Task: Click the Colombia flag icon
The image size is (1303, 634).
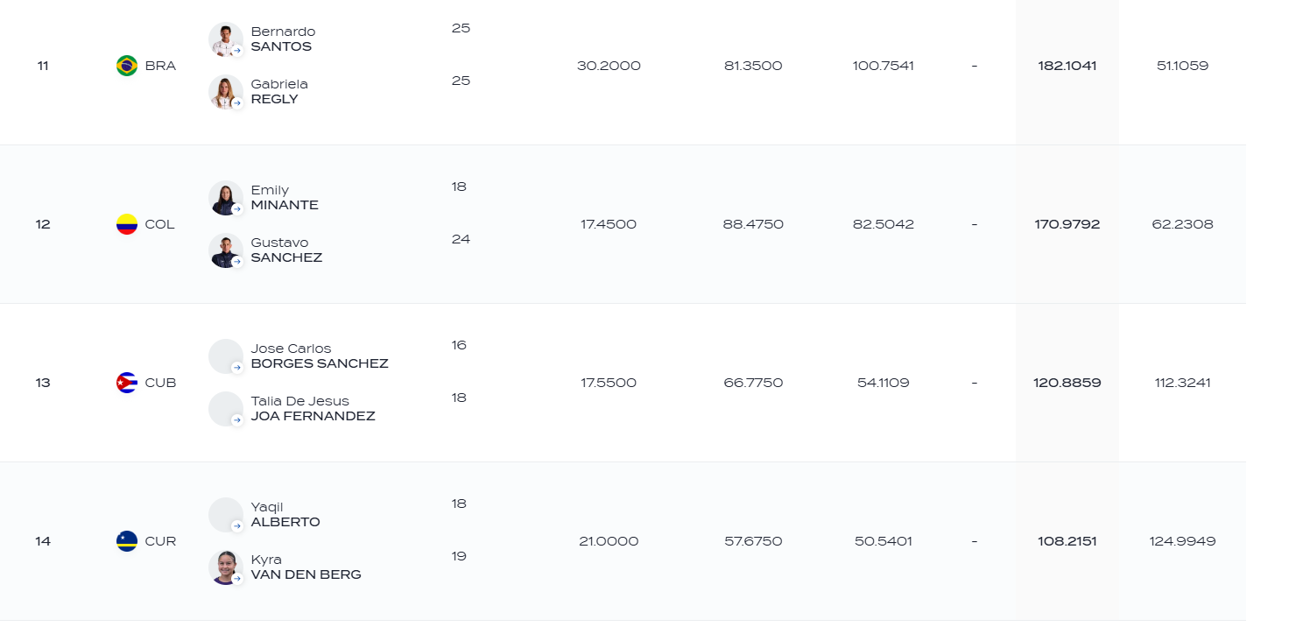Action: [x=127, y=224]
